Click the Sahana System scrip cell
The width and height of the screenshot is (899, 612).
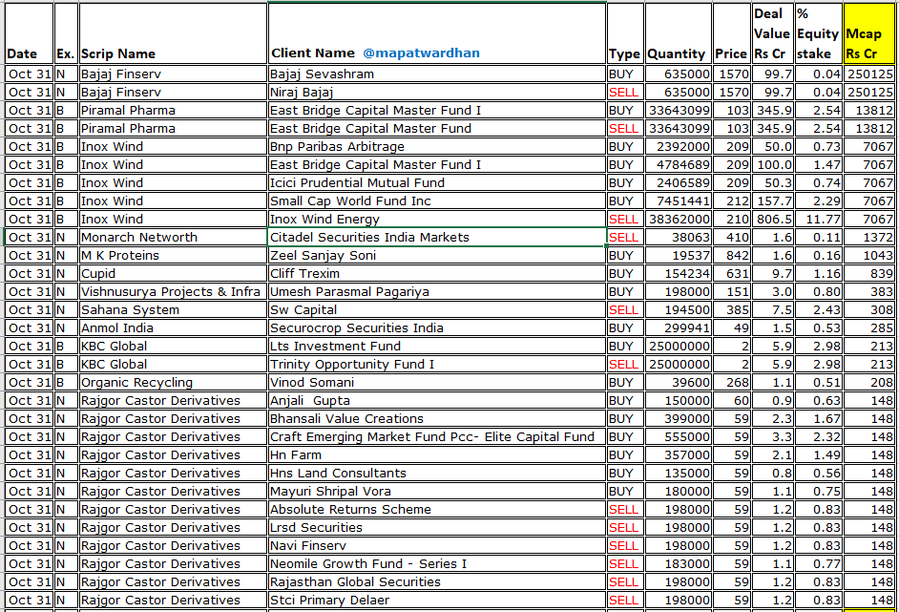173,309
